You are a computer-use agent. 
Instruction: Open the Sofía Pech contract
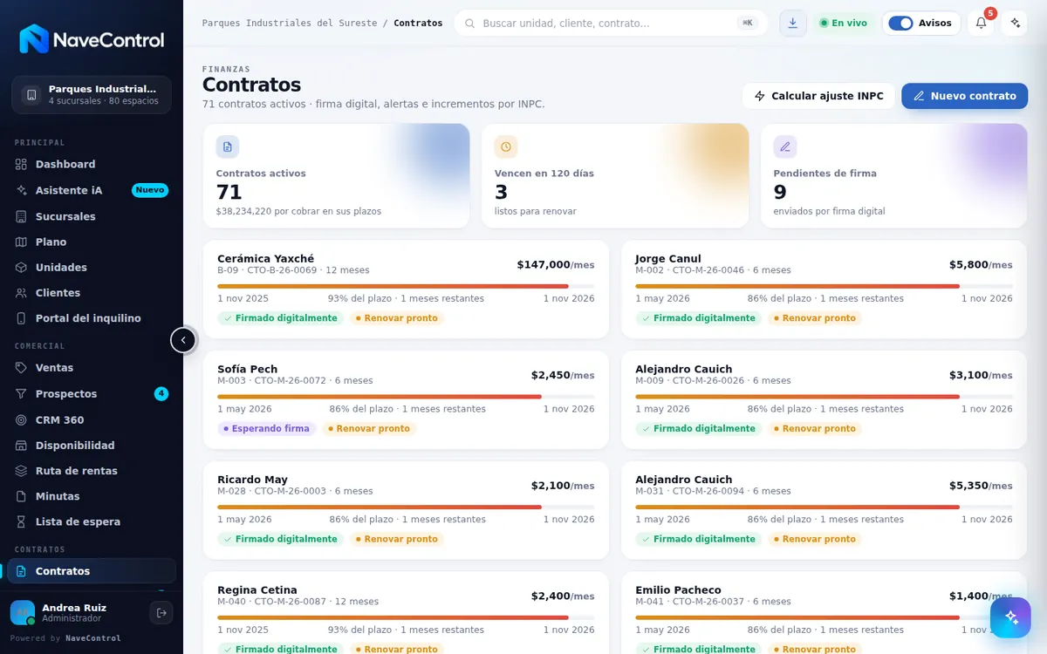(406, 399)
